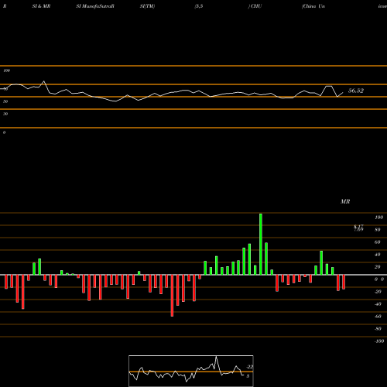Click the CHU ticker text in header
387x387 pixels.
256,6
